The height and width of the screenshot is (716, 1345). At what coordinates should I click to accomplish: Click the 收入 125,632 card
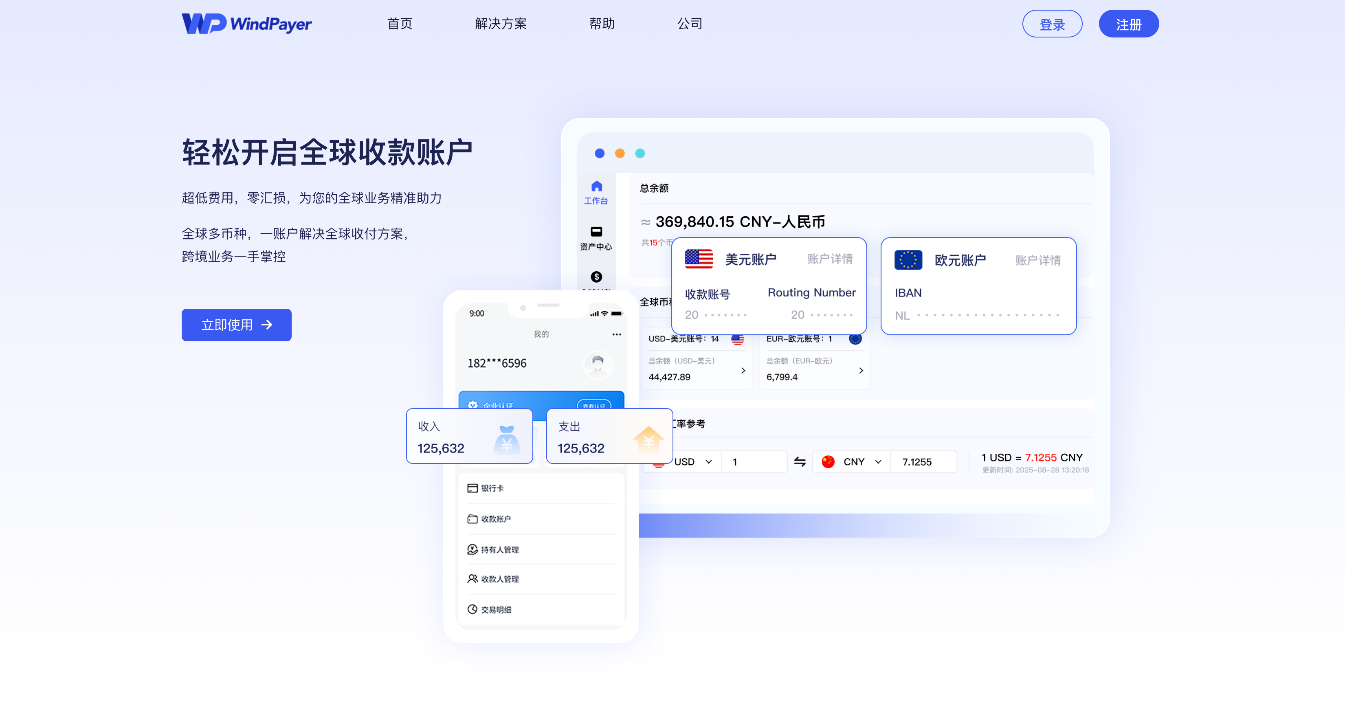pos(469,436)
